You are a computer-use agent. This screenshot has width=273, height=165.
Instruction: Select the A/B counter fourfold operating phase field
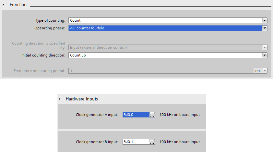coord(165,28)
